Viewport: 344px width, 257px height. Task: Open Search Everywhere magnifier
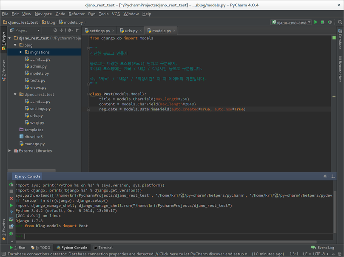pyautogui.click(x=340, y=22)
